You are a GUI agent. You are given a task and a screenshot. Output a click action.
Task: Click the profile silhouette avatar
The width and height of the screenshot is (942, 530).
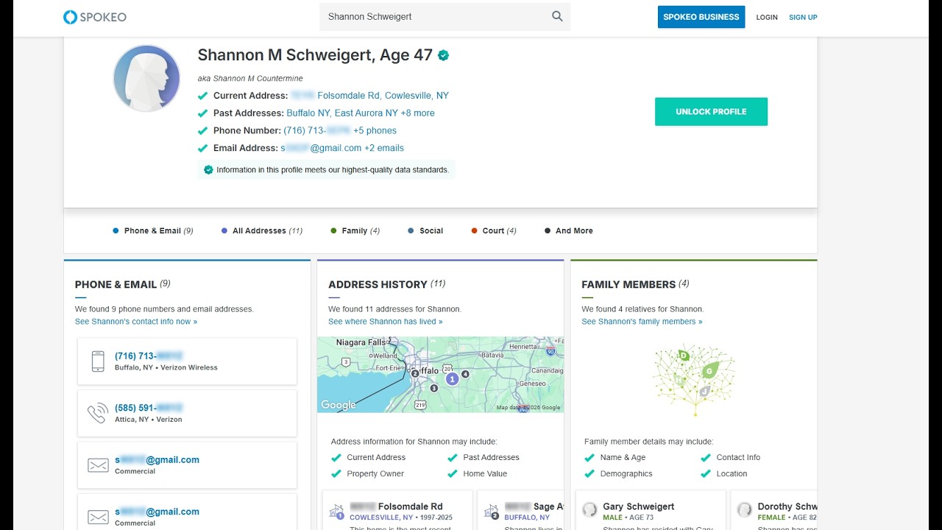pos(146,78)
